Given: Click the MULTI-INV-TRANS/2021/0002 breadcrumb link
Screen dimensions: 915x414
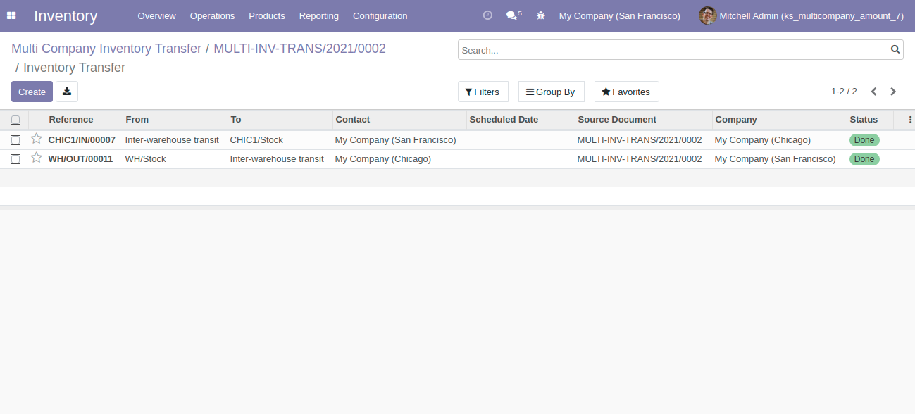Looking at the screenshot, I should click(299, 49).
